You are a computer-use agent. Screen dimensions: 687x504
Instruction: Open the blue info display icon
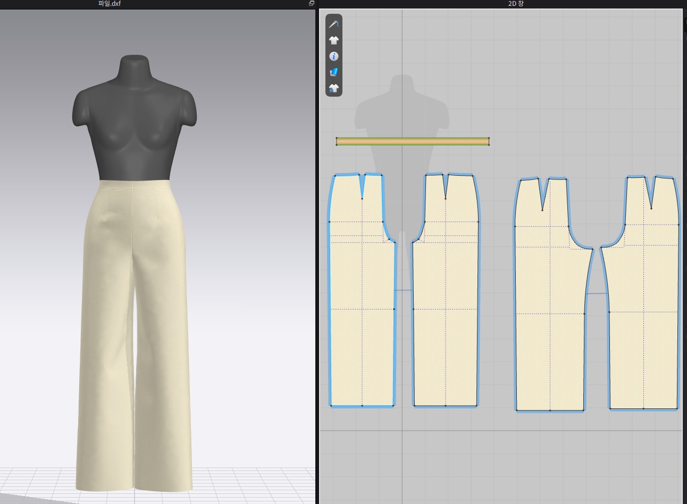pos(334,56)
